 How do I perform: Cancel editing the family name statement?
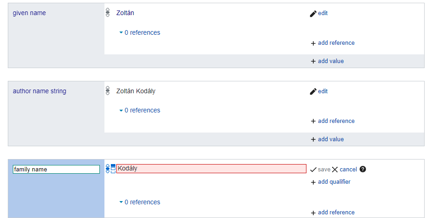click(344, 170)
